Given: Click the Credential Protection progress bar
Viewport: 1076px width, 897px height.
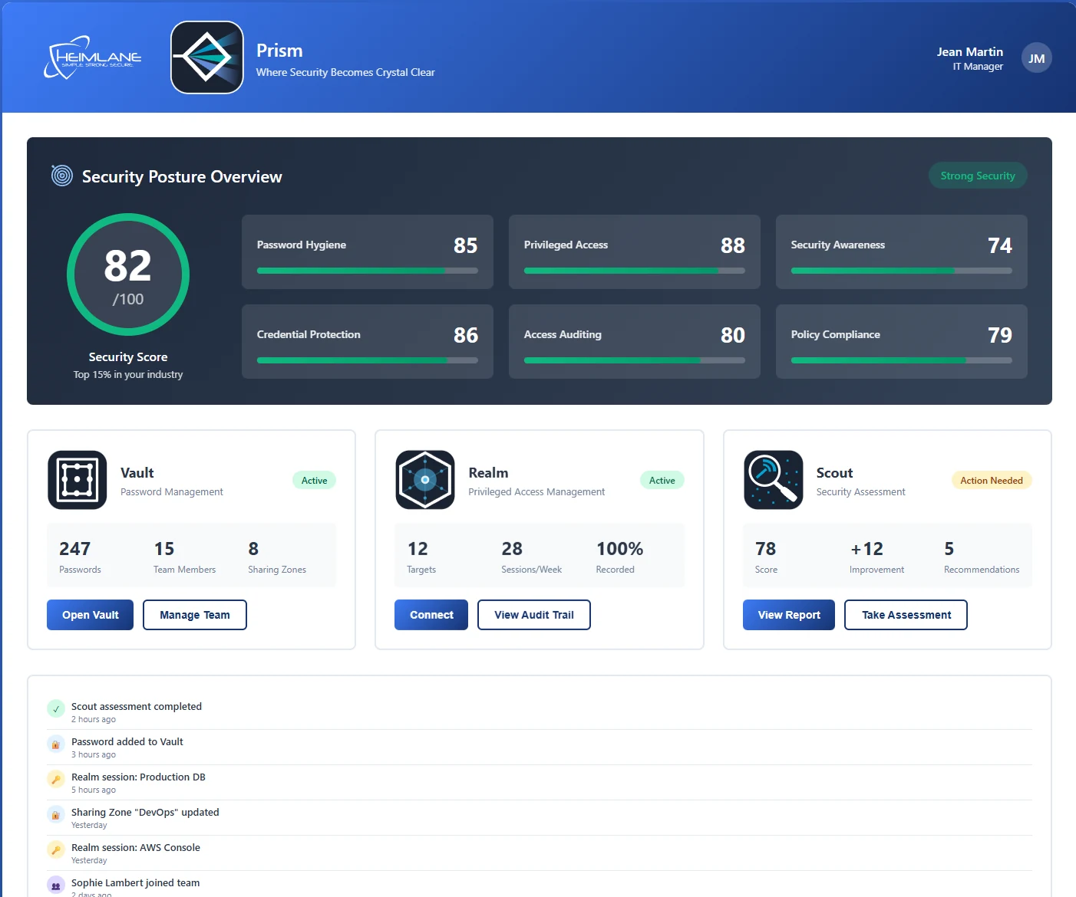Looking at the screenshot, I should click(x=368, y=360).
